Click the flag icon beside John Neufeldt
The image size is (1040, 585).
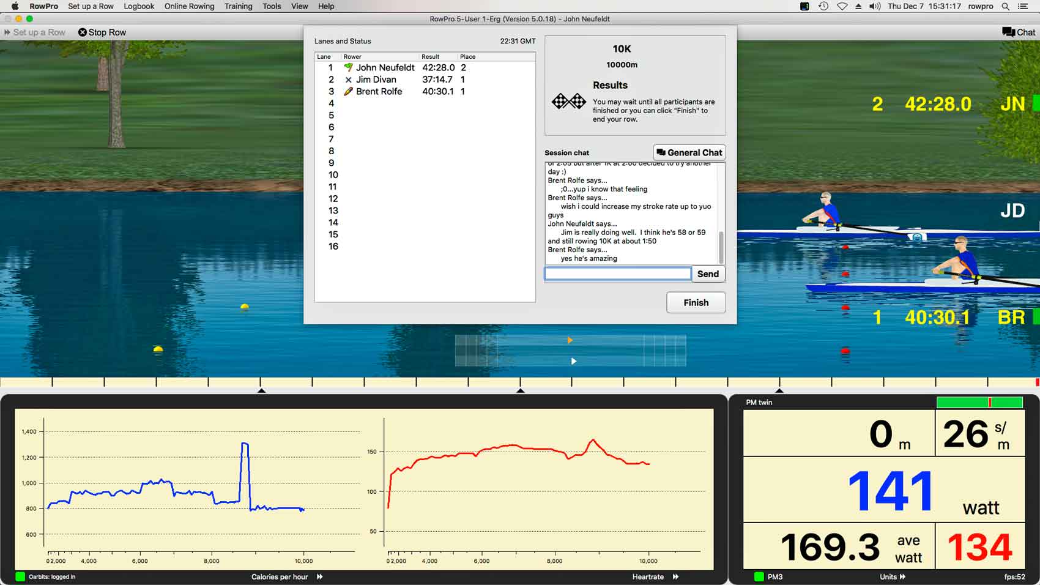click(x=348, y=67)
